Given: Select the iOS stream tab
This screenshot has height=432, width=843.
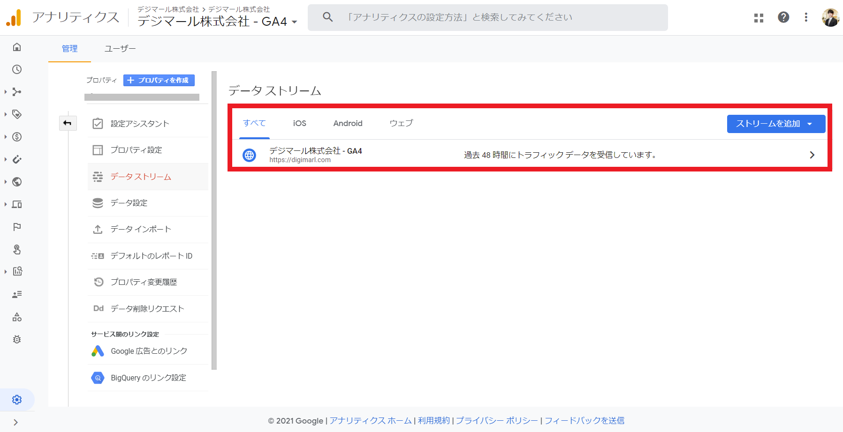Looking at the screenshot, I should coord(299,123).
